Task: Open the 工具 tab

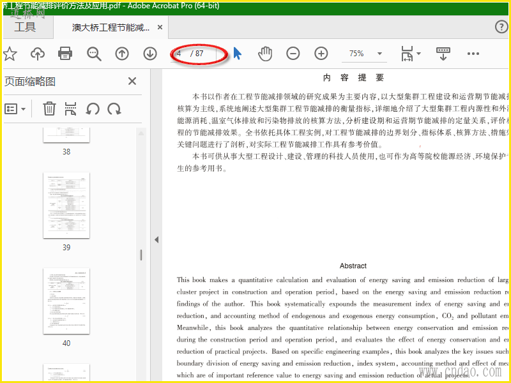Action: pyautogui.click(x=25, y=27)
